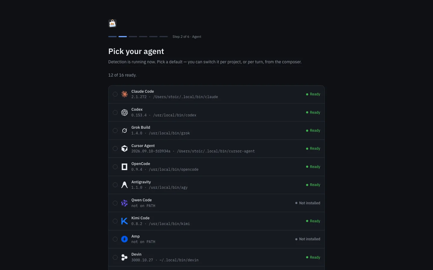Click Cursor Agent's Ready status
Viewport: 433px width, 270px height.
click(x=313, y=148)
